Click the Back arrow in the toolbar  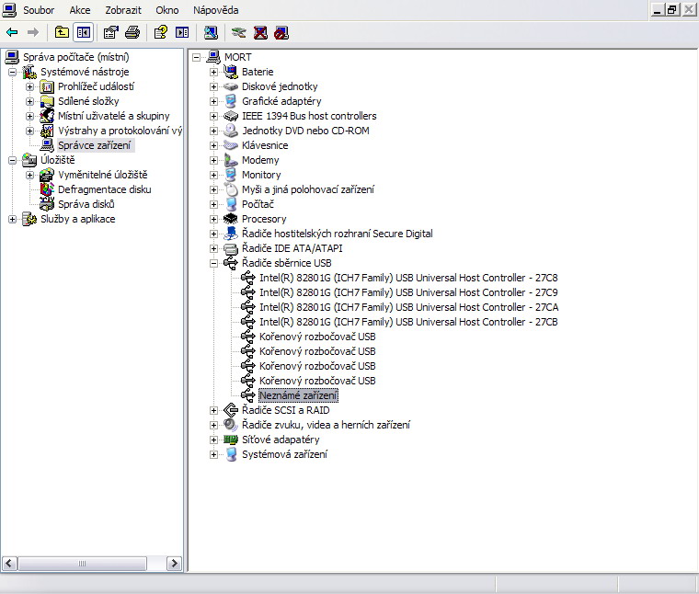12,32
